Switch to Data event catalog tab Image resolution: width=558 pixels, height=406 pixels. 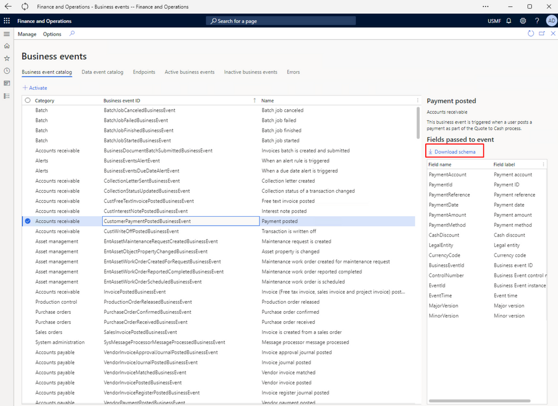pos(103,72)
